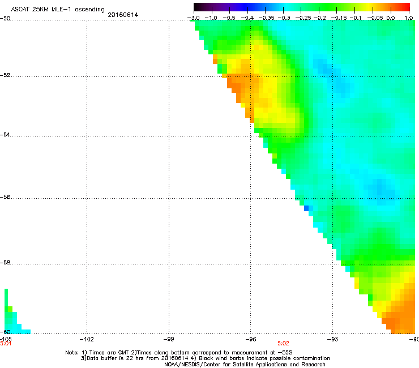Click the '0.0' color bar label
This screenshot has height=368, width=419.
(391, 18)
